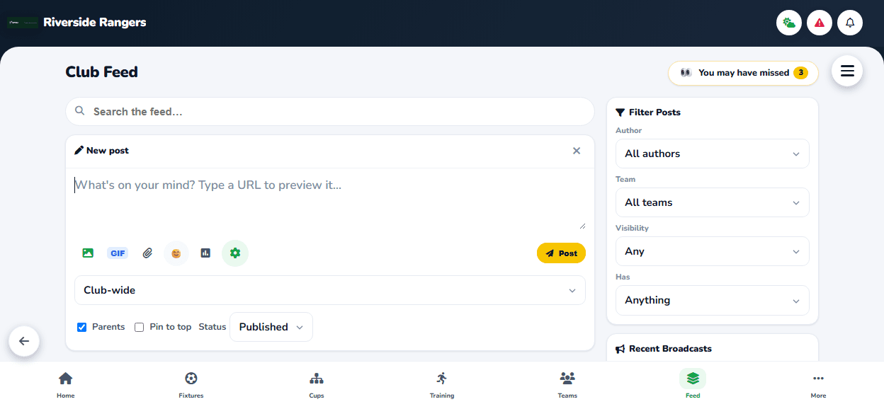This screenshot has width=884, height=409.
Task: Open the notifications bell
Action: [x=850, y=23]
